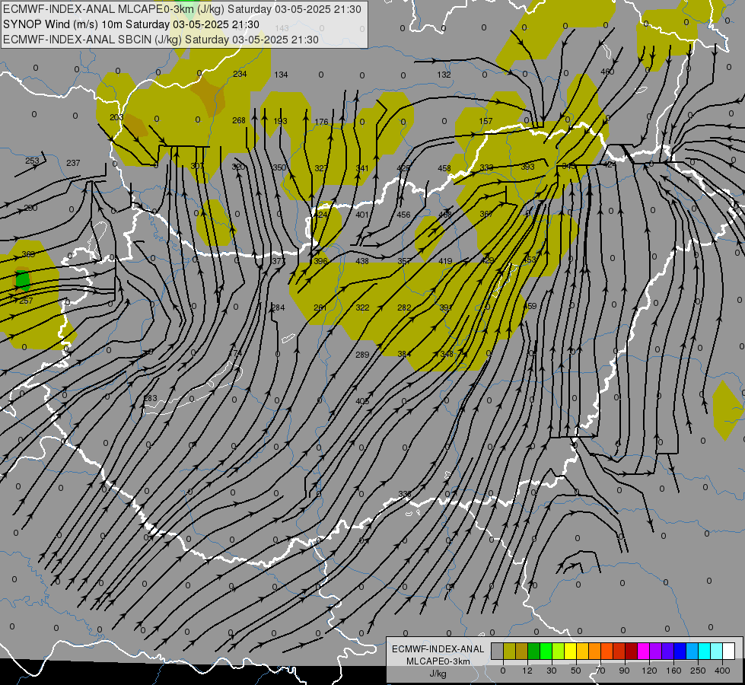Click the 12 scale label under the legend
745x685 pixels.
[527, 671]
